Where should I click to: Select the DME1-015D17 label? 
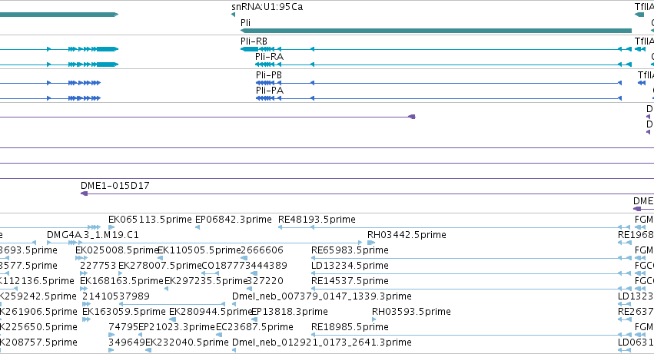(x=115, y=186)
